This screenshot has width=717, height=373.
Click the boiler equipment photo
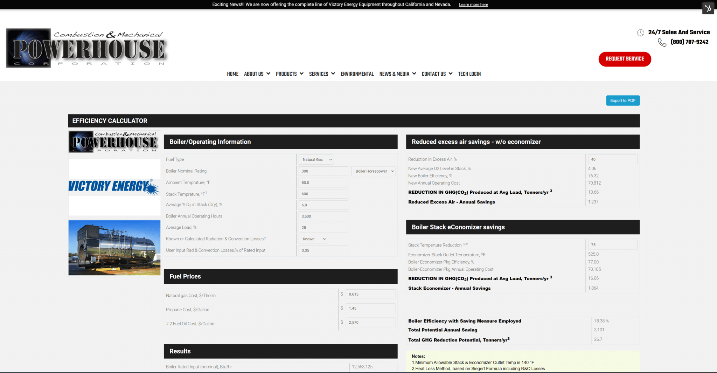tap(114, 248)
